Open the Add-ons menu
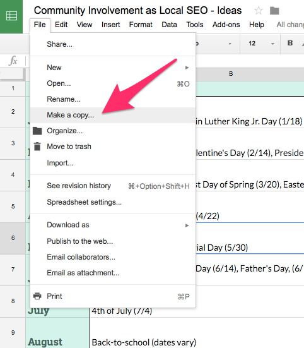Image resolution: width=304 pixels, height=348 pixels. coord(226,25)
